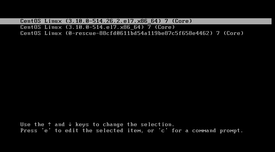Choose the CentOS 3.10.0-514.el7 kernel entry
The width and height of the screenshot is (275, 152).
point(97,27)
